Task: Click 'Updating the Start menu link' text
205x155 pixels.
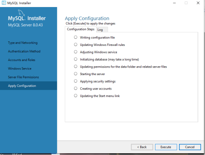Action: (x=100, y=96)
